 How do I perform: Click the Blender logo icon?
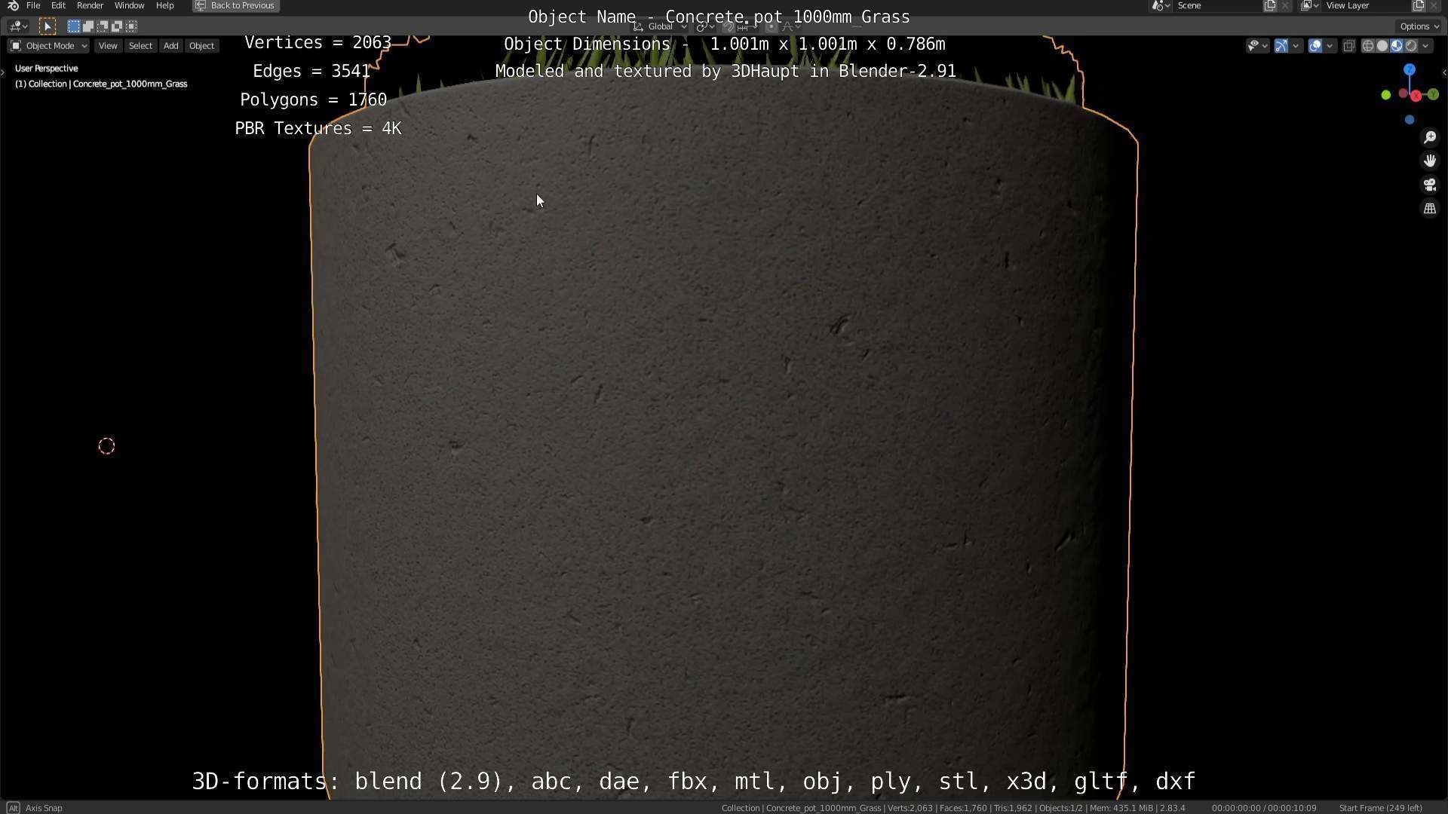point(13,5)
